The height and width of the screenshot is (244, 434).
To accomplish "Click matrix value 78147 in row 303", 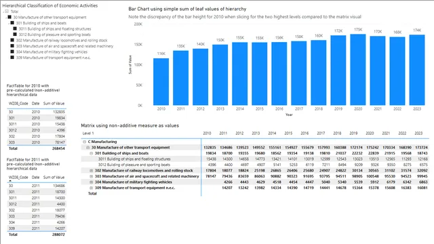I will [x=211, y=176].
